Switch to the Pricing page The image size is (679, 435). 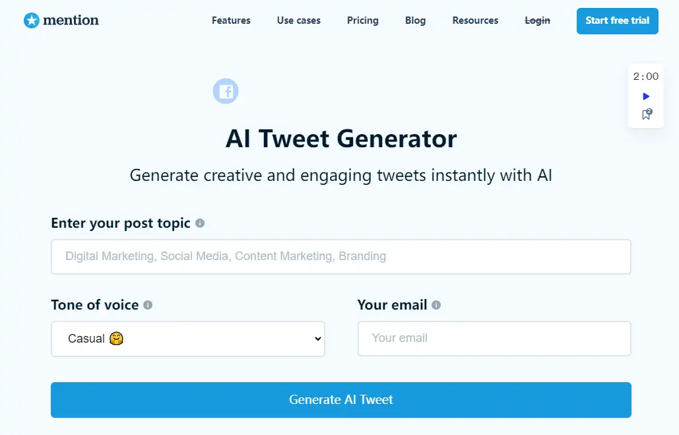[x=362, y=20]
